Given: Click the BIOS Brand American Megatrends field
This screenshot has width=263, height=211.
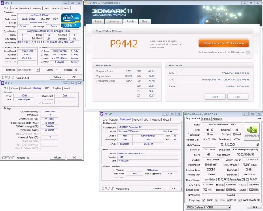Looking at the screenshot, I should click(148, 153).
